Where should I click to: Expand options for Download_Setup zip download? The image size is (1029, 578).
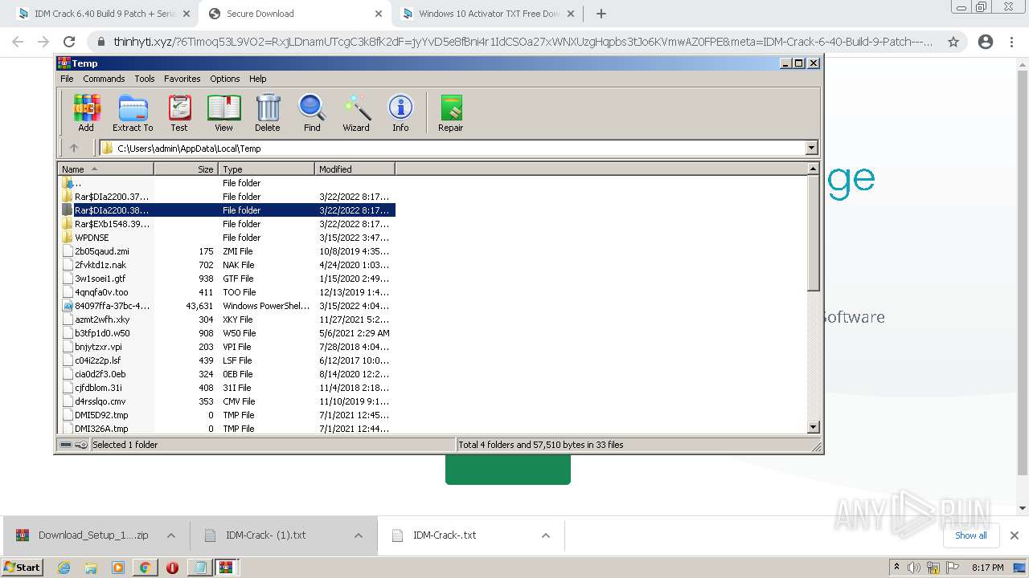tap(171, 535)
